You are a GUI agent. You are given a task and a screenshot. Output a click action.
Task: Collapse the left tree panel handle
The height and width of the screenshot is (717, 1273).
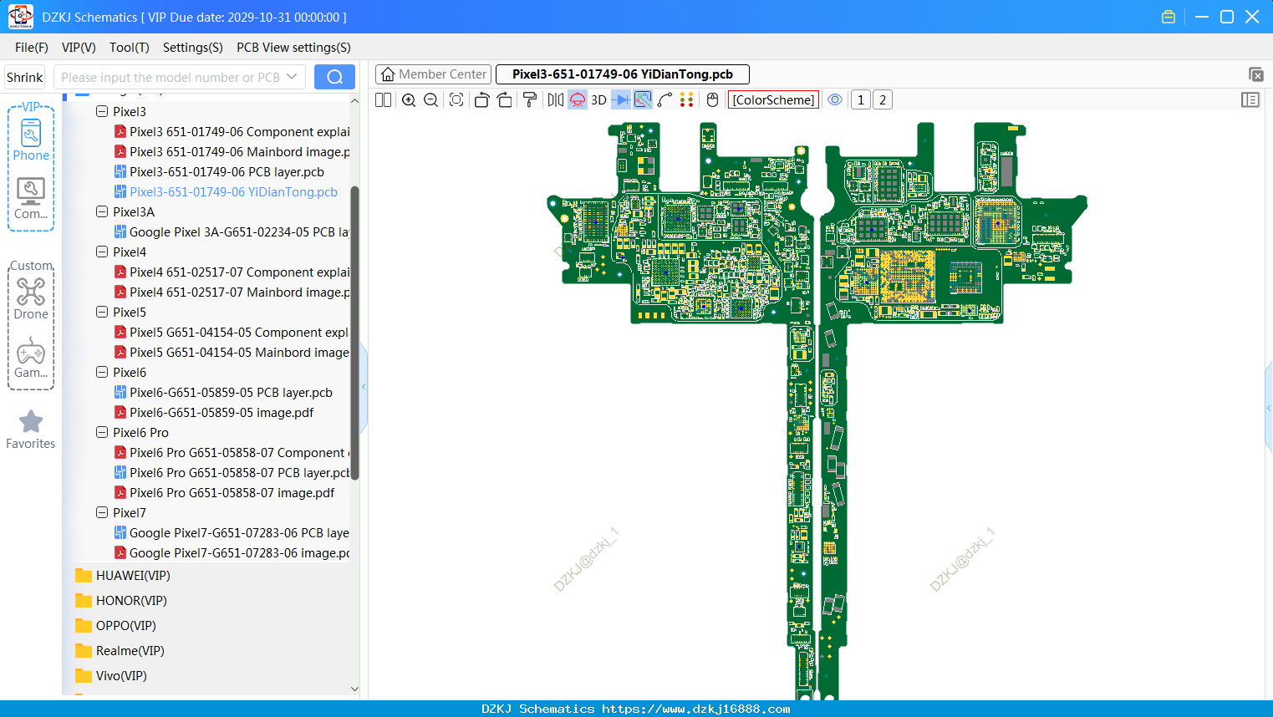point(364,387)
